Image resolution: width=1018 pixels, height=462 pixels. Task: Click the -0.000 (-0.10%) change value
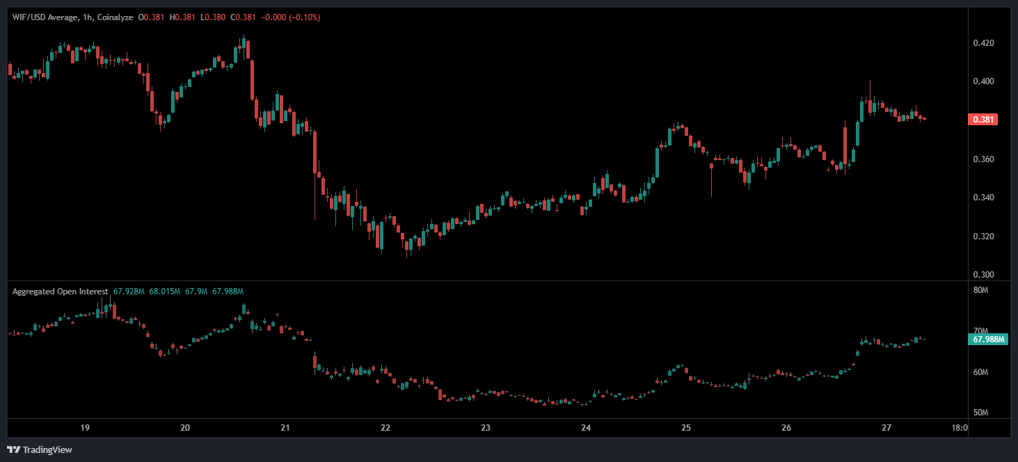click(x=290, y=17)
